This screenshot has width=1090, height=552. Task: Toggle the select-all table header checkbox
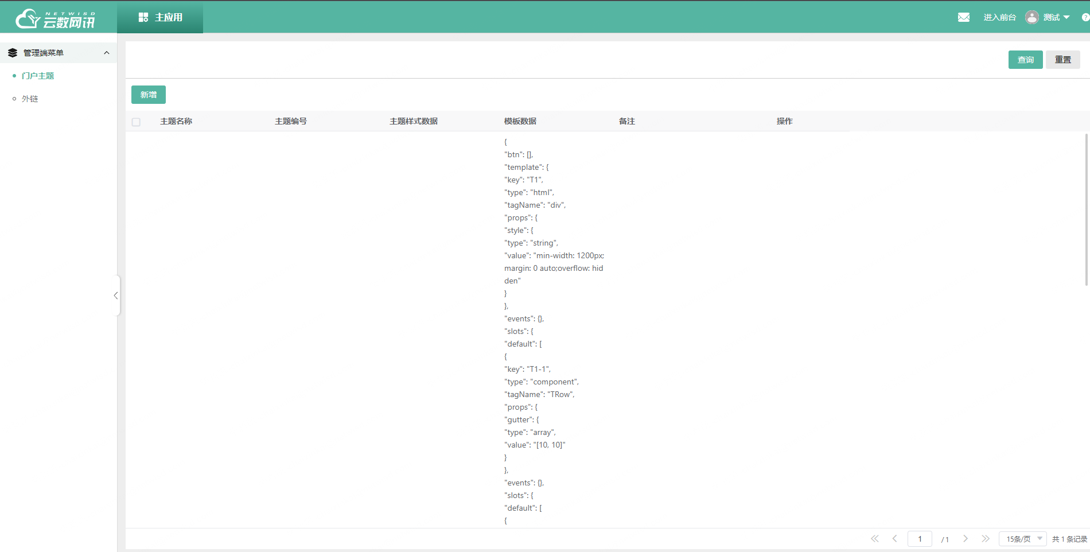tap(136, 122)
